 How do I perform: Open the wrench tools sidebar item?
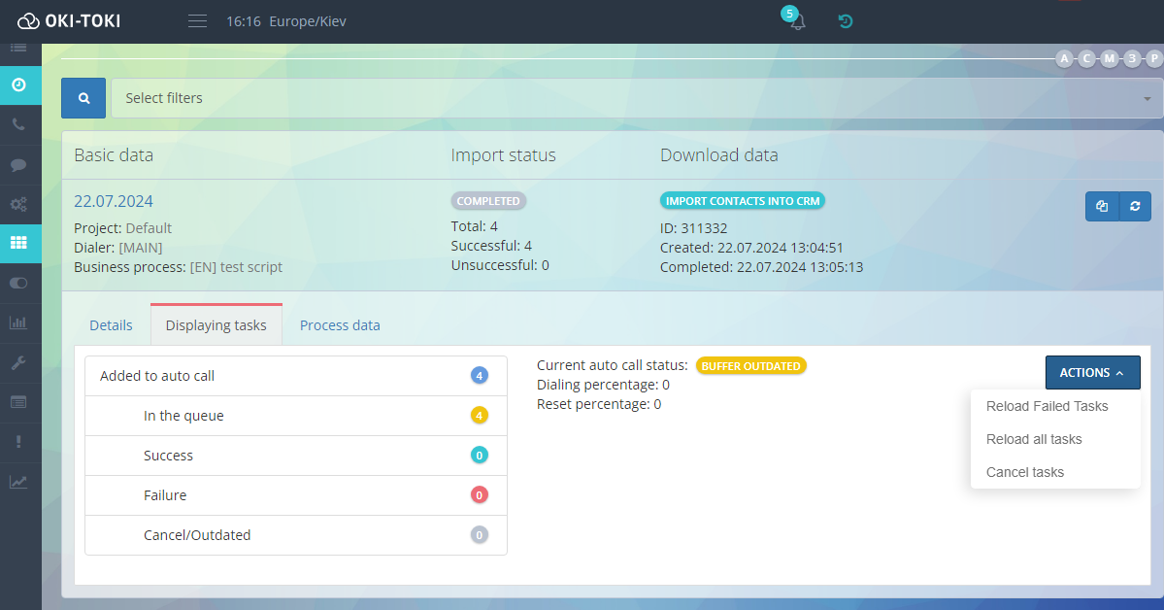click(18, 362)
